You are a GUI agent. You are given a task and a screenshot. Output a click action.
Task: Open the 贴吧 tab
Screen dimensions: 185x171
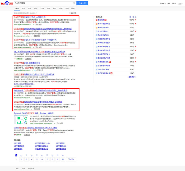pos(54,8)
